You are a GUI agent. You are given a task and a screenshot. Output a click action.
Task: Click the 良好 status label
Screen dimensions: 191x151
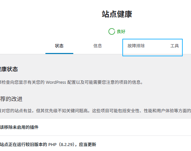coord(121,31)
